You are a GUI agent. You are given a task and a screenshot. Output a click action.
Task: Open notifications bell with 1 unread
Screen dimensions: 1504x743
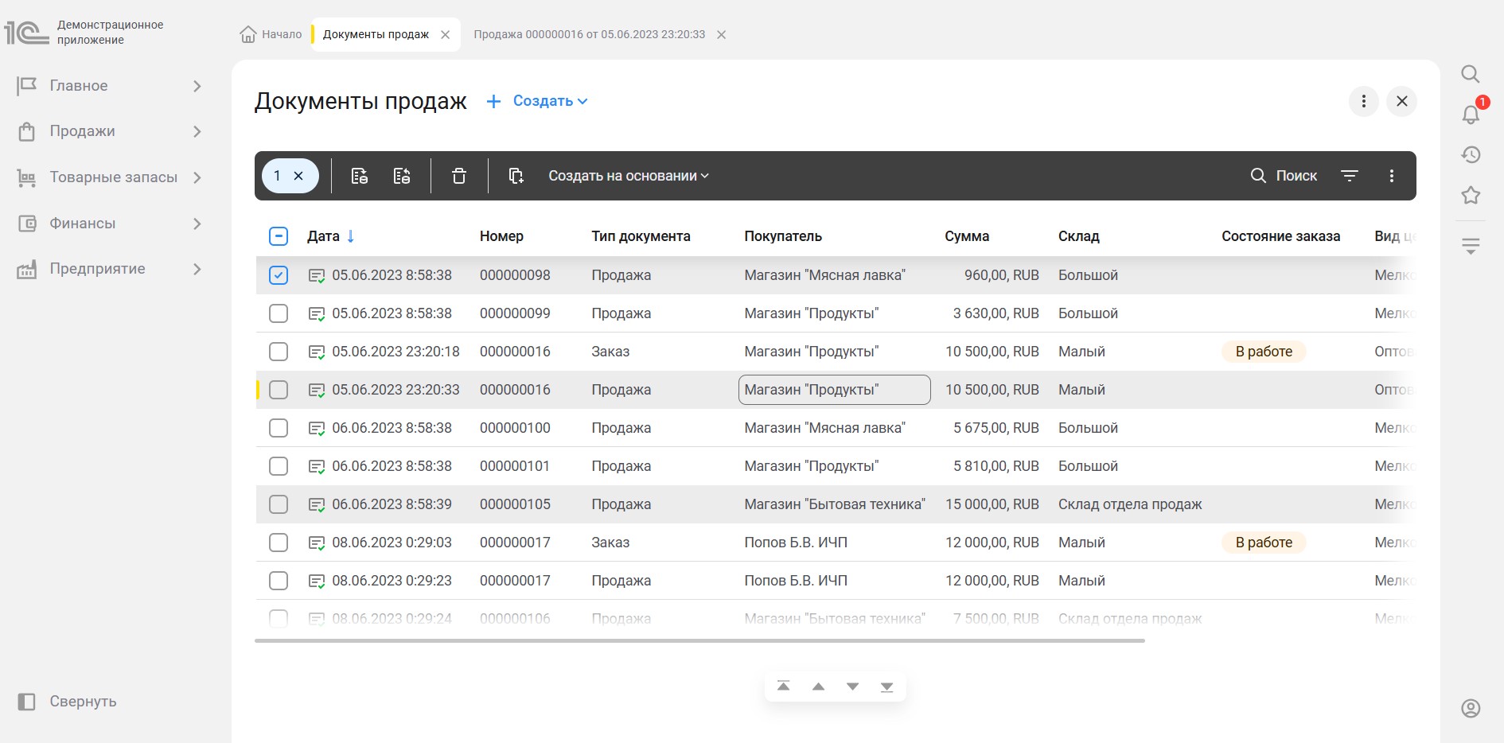pyautogui.click(x=1471, y=114)
